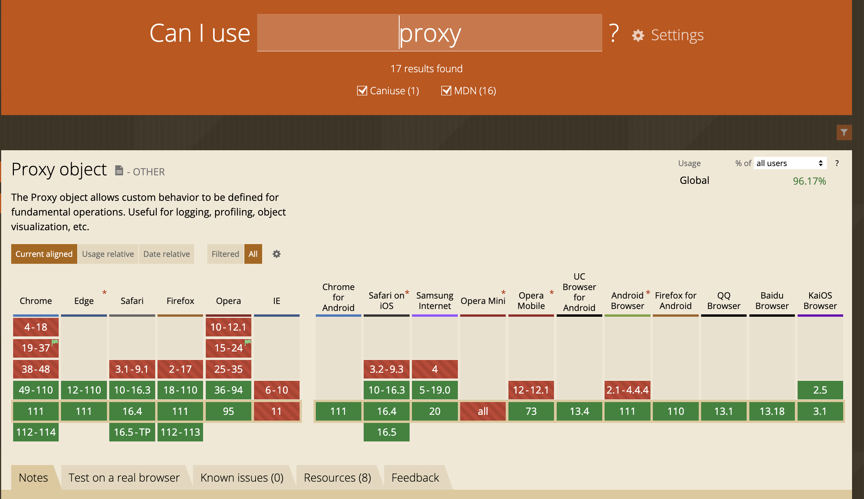
Task: Click the usage help question mark
Action: tap(837, 163)
